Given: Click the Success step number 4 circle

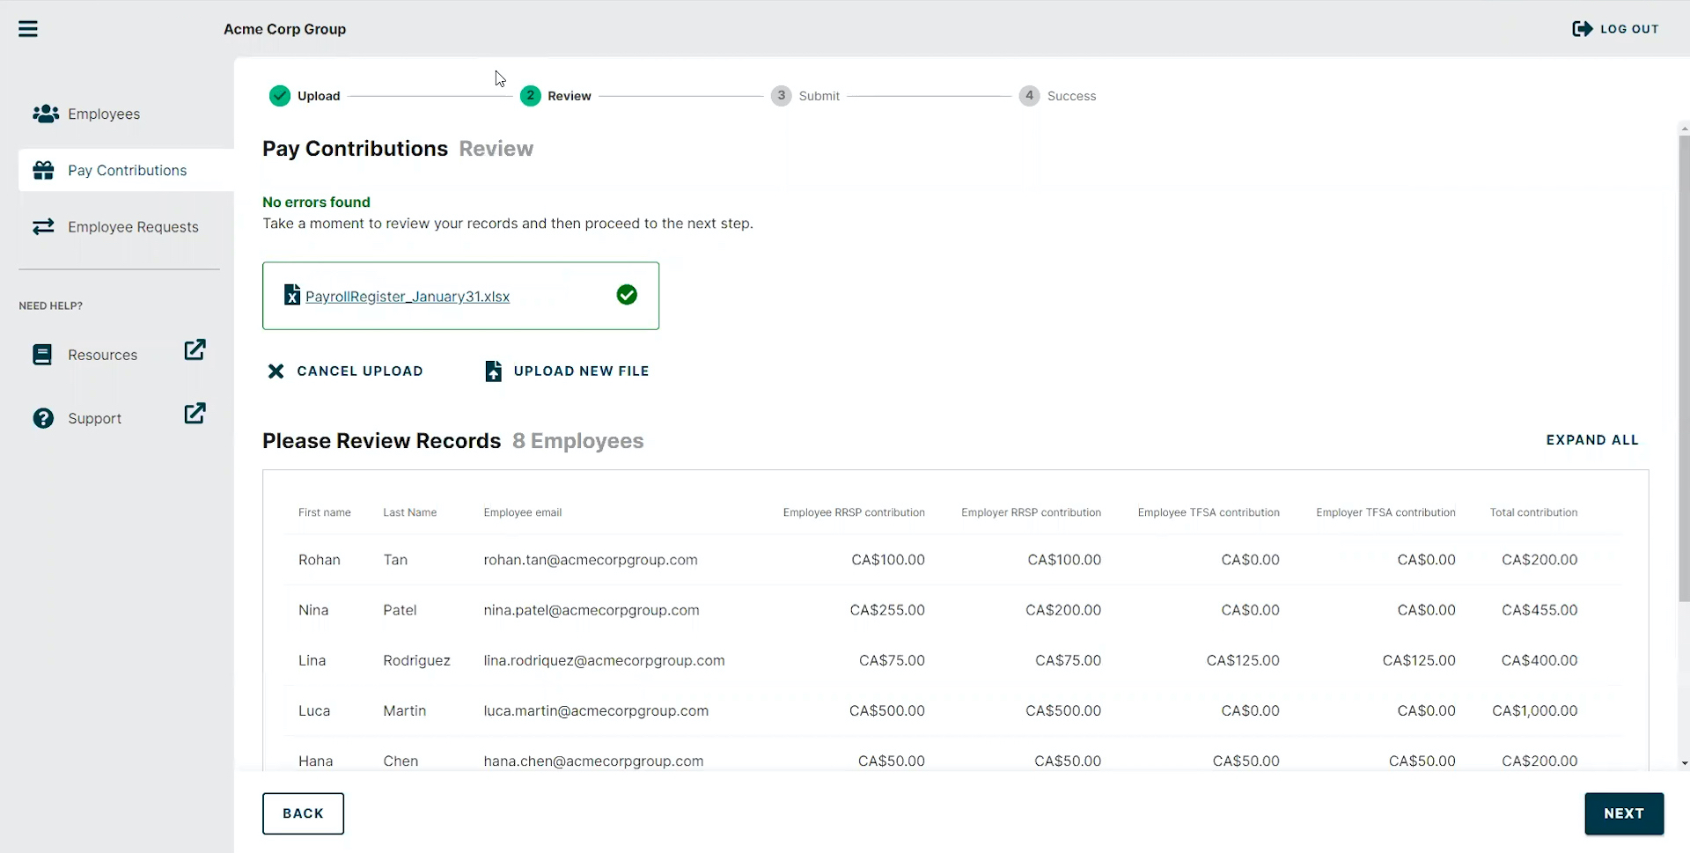Looking at the screenshot, I should tap(1030, 96).
